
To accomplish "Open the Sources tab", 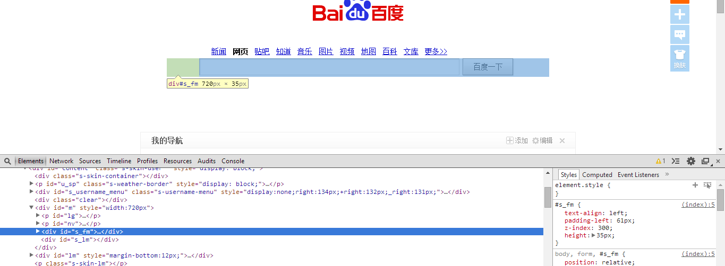I will point(90,161).
